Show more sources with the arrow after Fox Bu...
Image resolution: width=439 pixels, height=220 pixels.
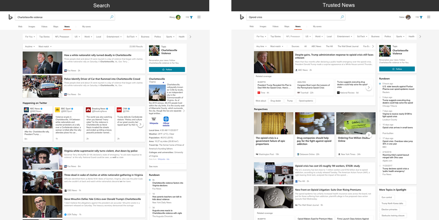point(373,46)
